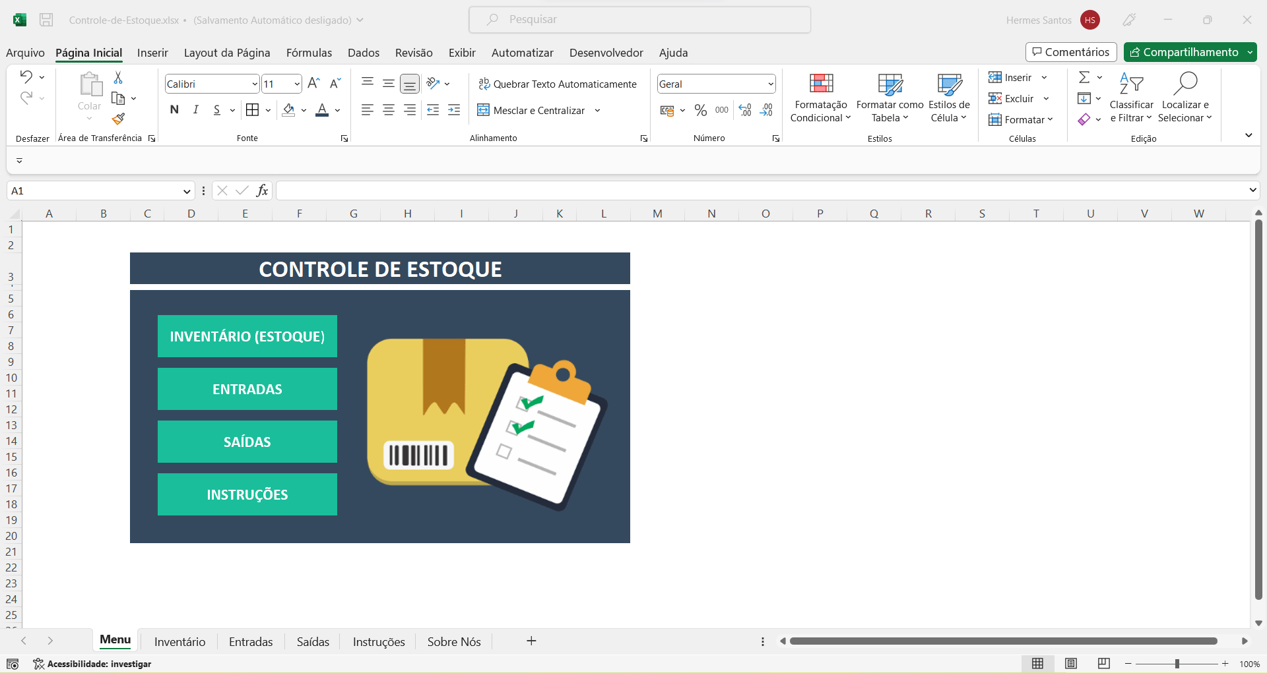The height and width of the screenshot is (673, 1267).
Task: Expand the Name Box dropdown
Action: (x=187, y=191)
